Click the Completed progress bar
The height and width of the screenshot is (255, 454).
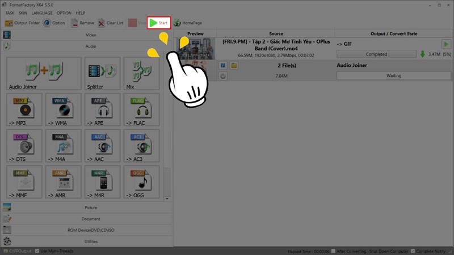coord(376,54)
